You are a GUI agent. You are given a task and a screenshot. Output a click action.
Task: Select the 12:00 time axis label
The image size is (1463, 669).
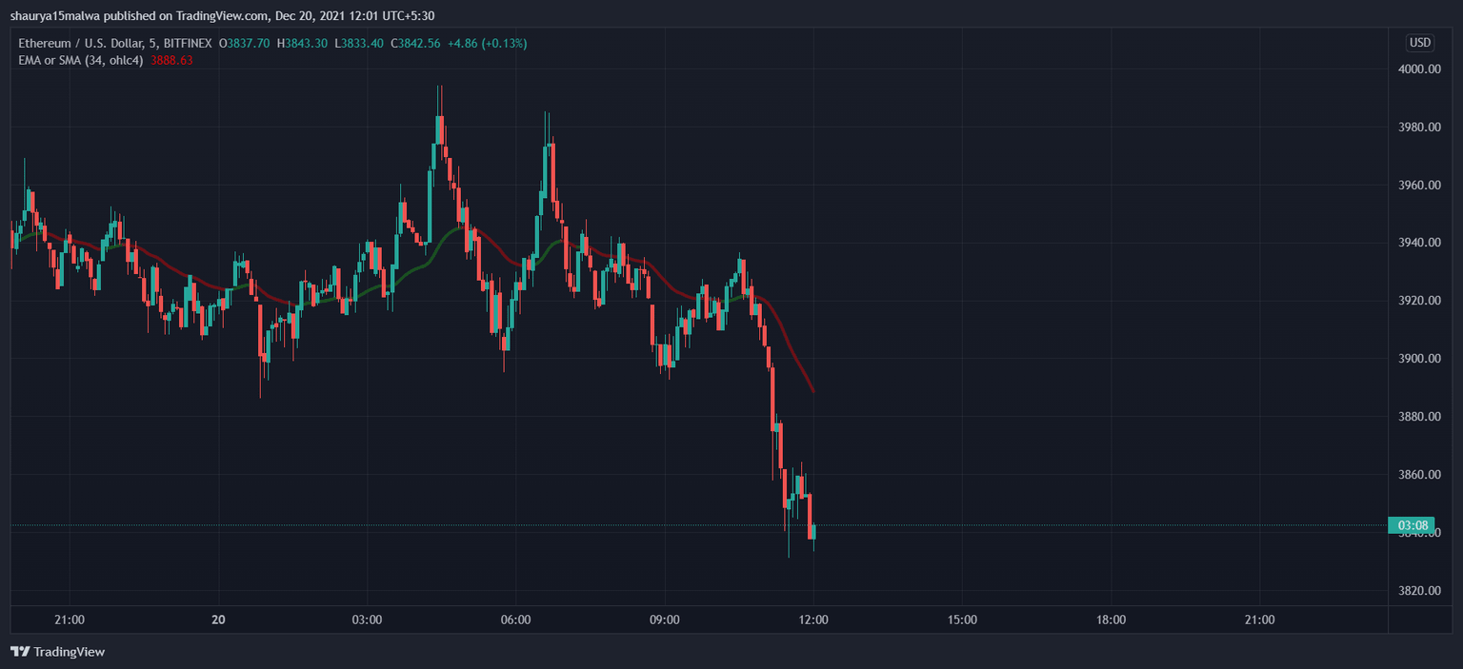click(814, 620)
